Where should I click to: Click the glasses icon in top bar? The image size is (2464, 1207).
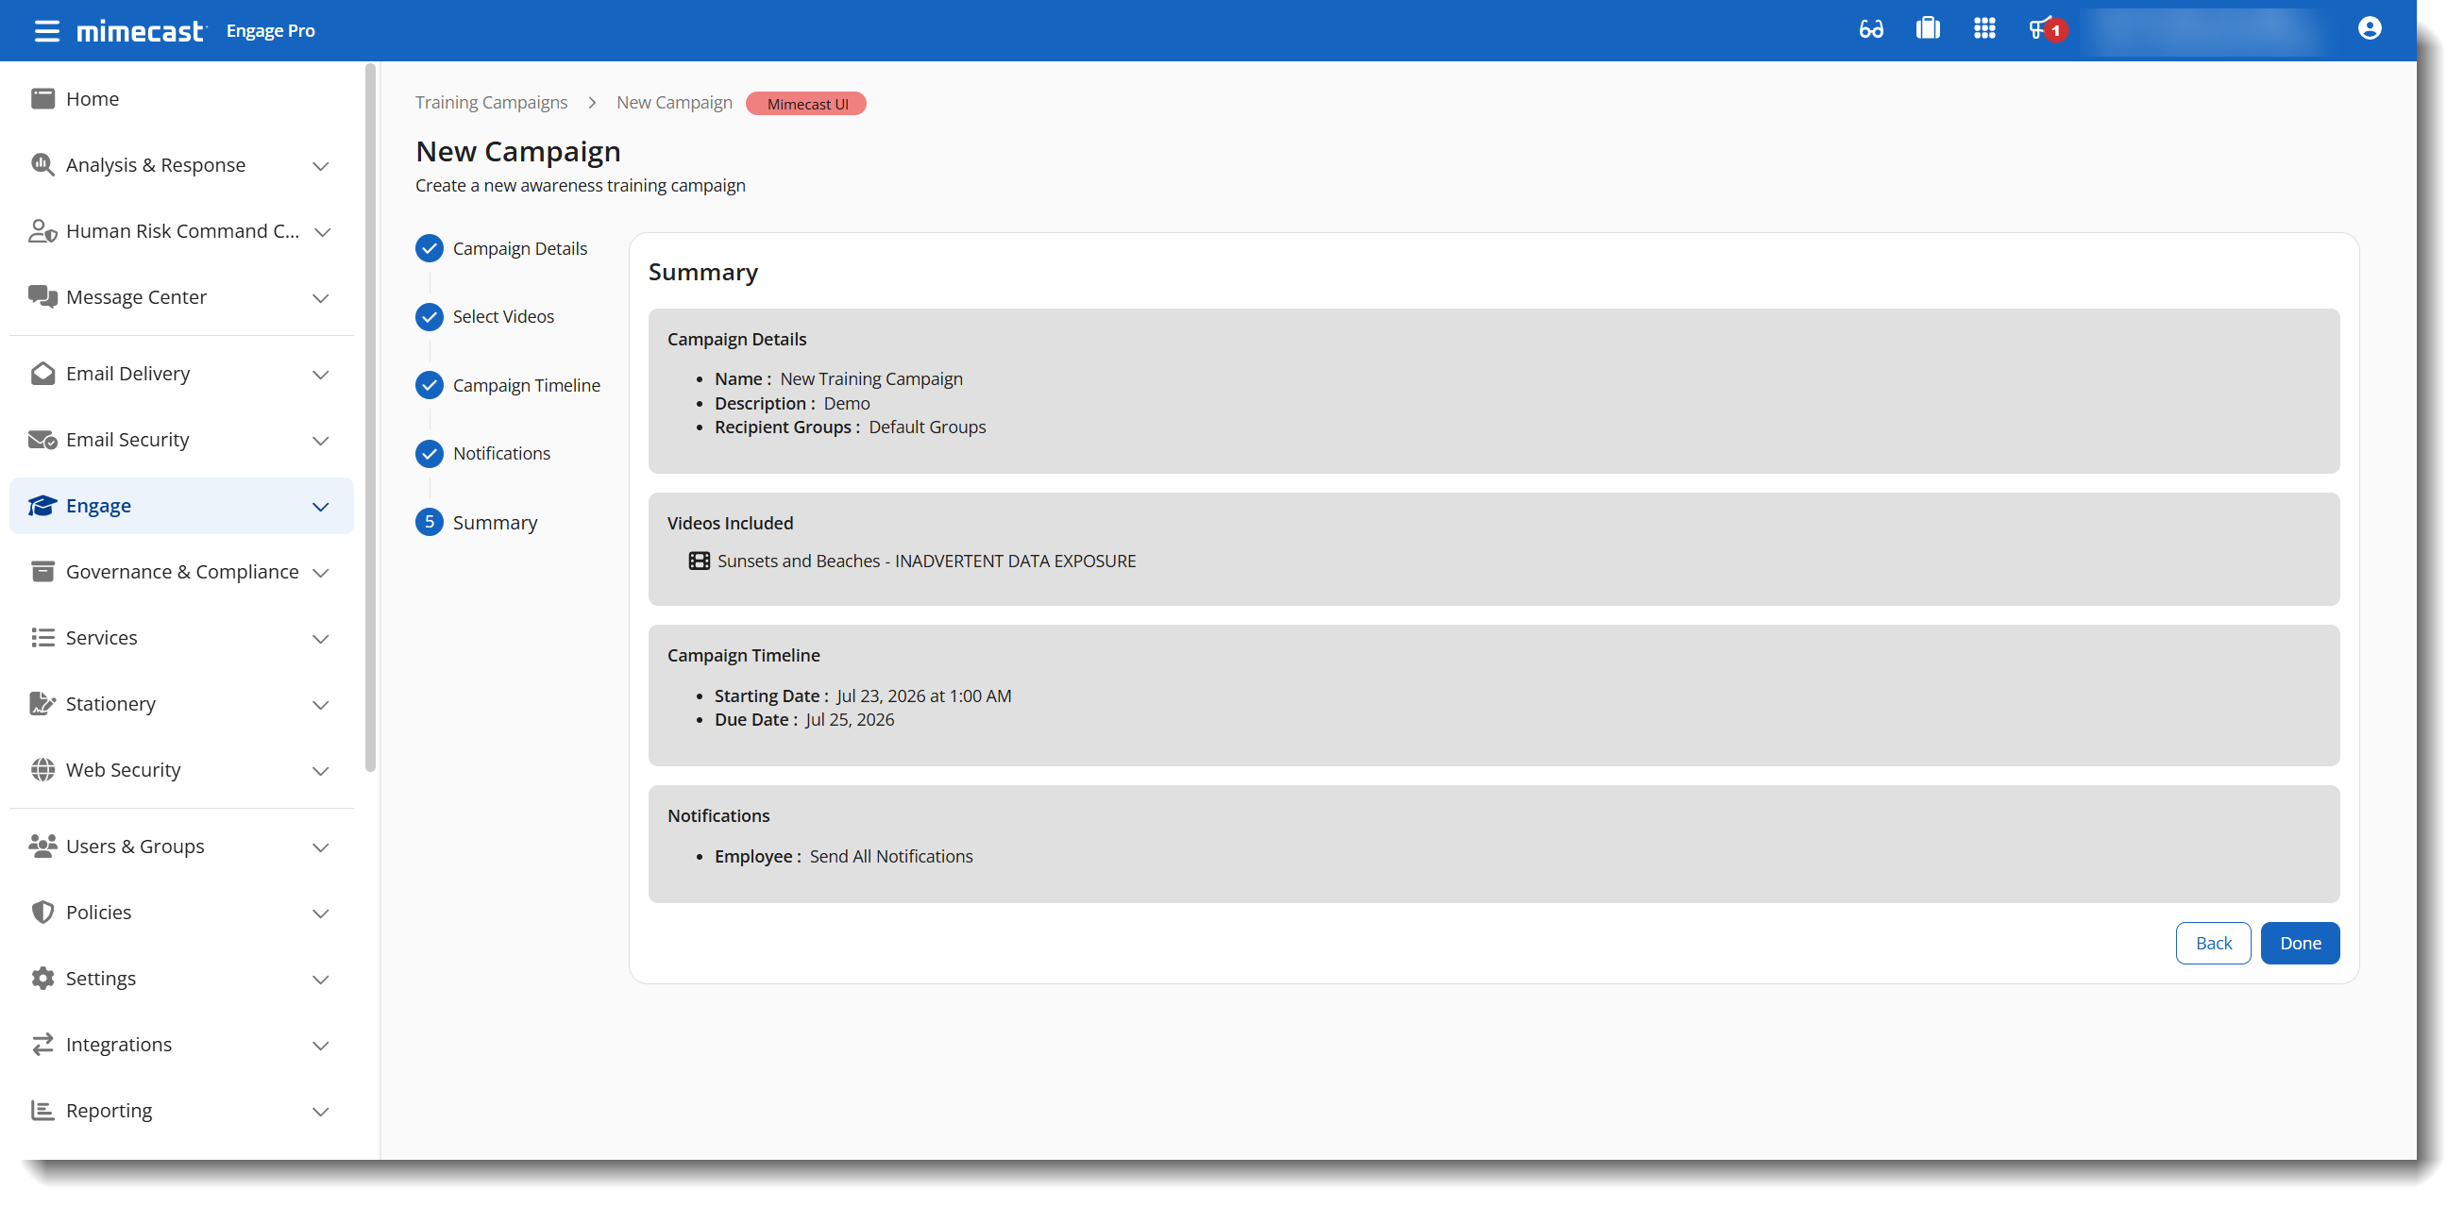1871,29
